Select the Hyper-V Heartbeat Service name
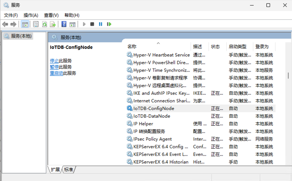 161,55
